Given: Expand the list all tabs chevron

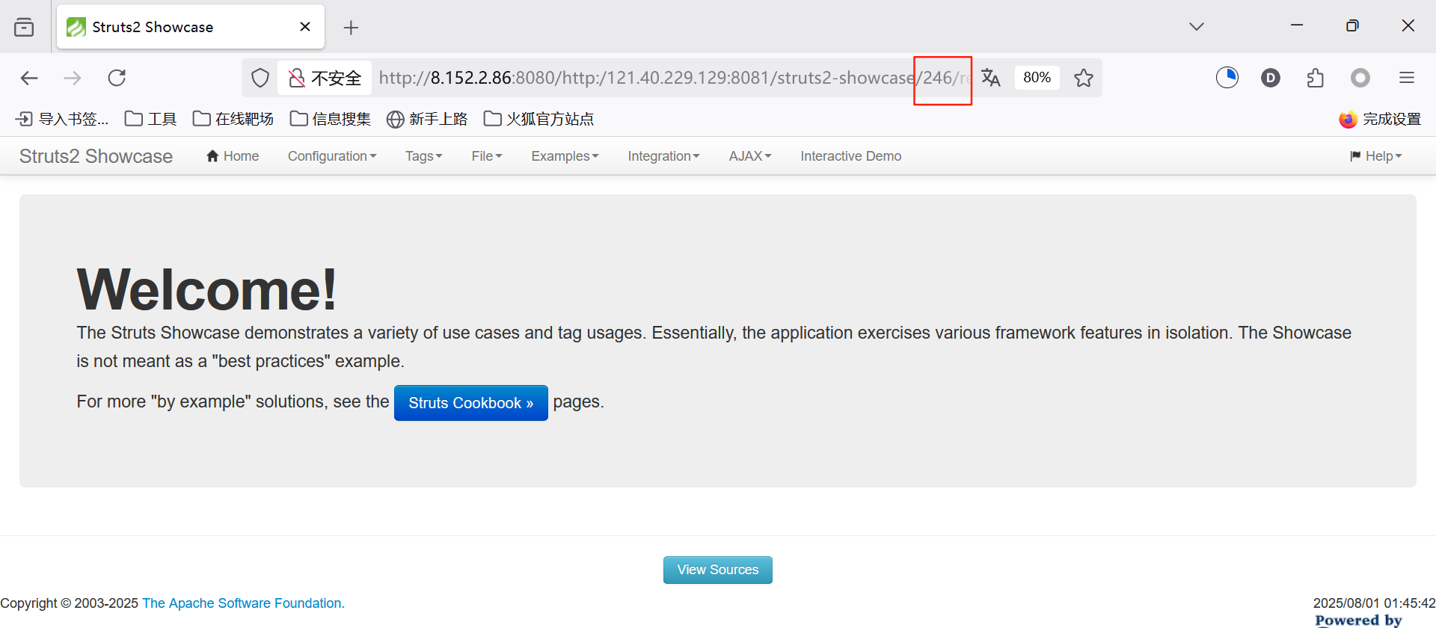Looking at the screenshot, I should click(1197, 27).
